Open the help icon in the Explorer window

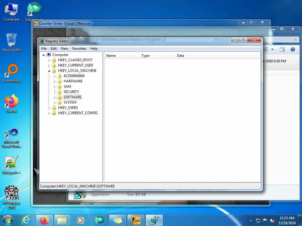click(293, 49)
